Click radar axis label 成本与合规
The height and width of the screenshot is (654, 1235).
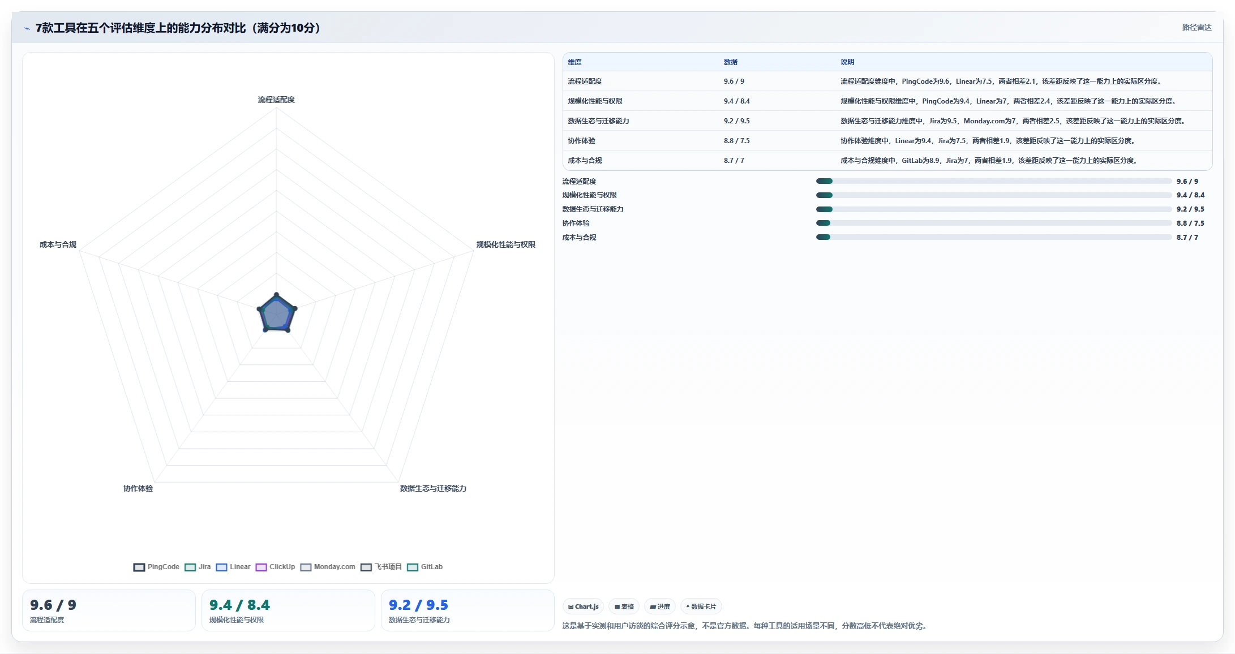pos(58,244)
